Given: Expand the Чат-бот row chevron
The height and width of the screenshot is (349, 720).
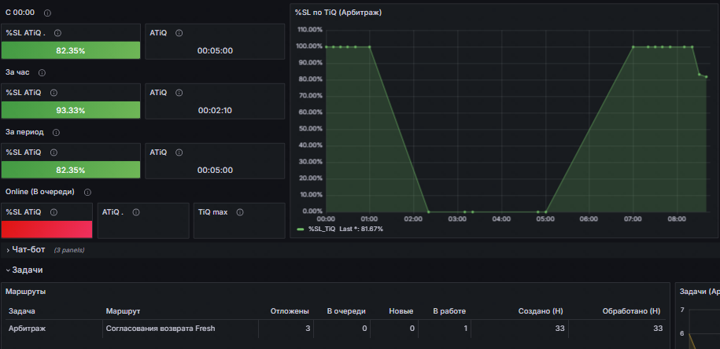Looking at the screenshot, I should tap(9, 250).
